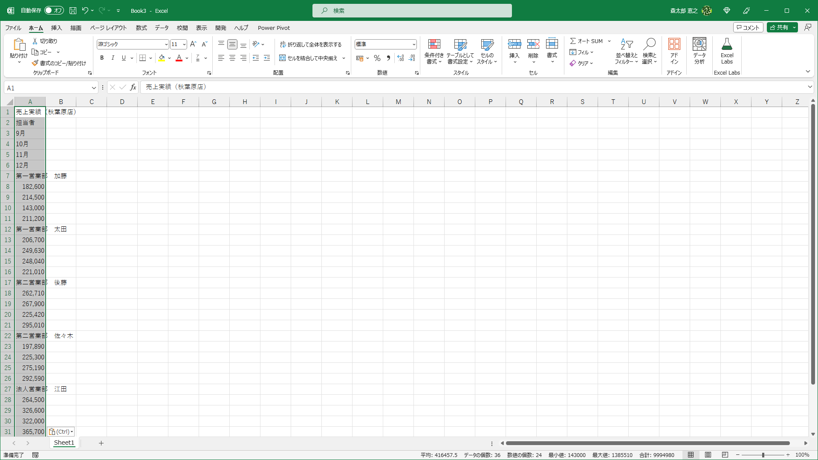Select the Format Painter brush icon
This screenshot has width=818, height=460.
click(x=35, y=63)
